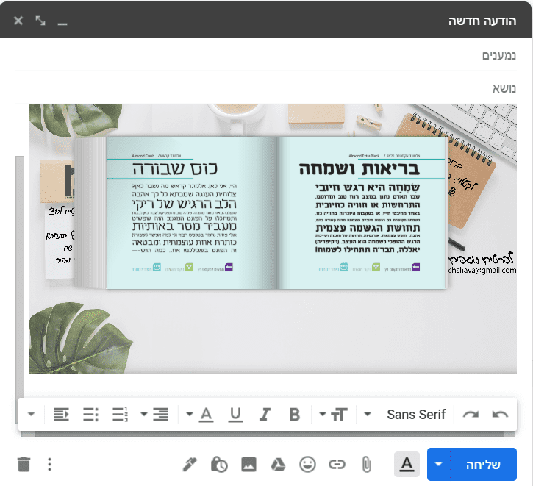This screenshot has height=486, width=533.
Task: Toggle italic formatting
Action: click(x=265, y=414)
